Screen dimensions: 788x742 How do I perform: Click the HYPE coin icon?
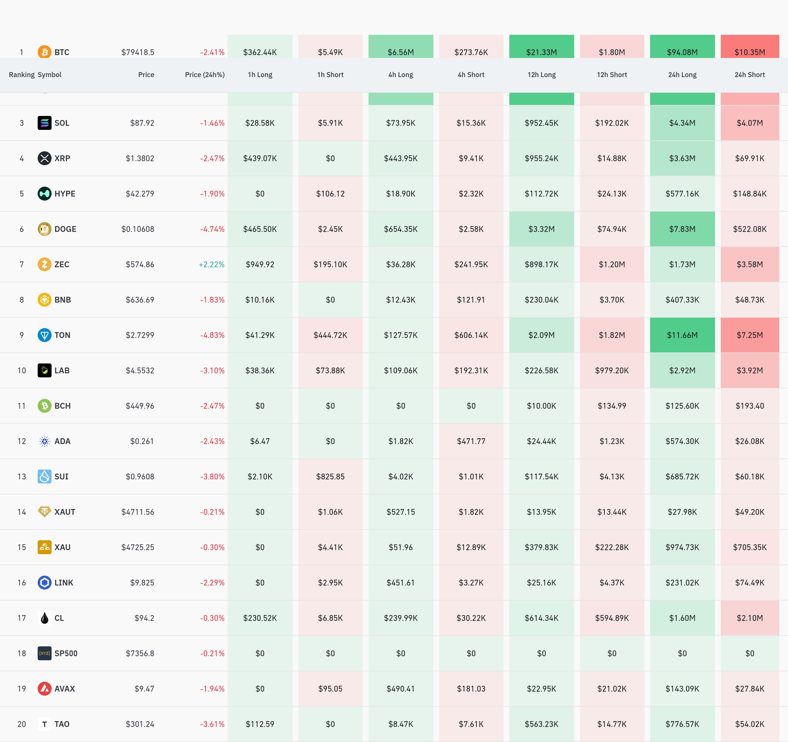(x=44, y=194)
